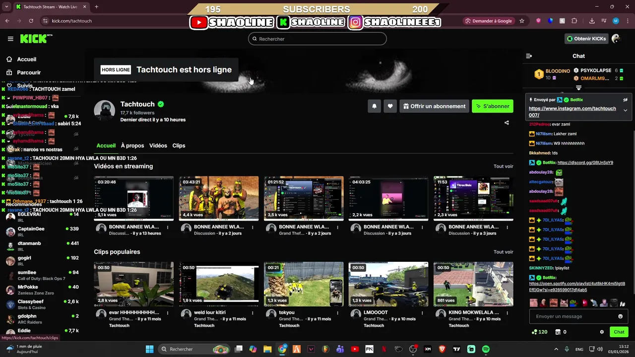Hide the pinned BotRix message

click(x=625, y=100)
